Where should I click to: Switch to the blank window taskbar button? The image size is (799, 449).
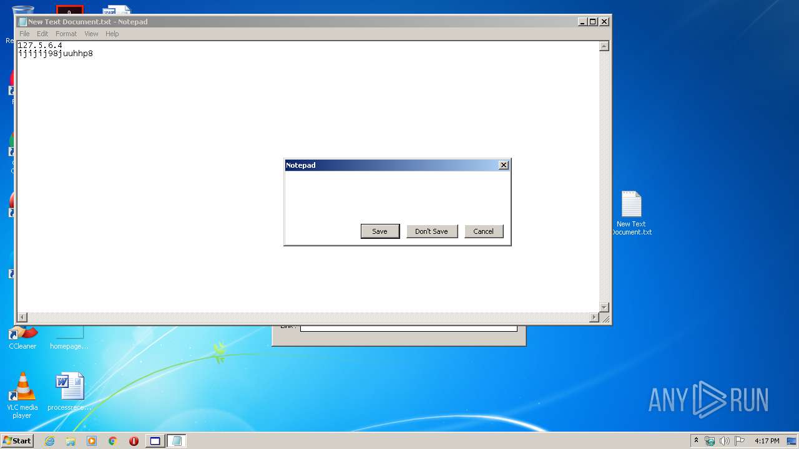click(155, 441)
